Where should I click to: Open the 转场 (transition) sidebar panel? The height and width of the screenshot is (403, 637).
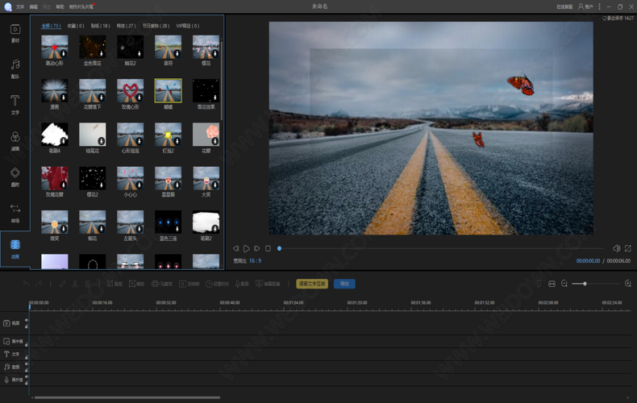click(x=15, y=212)
